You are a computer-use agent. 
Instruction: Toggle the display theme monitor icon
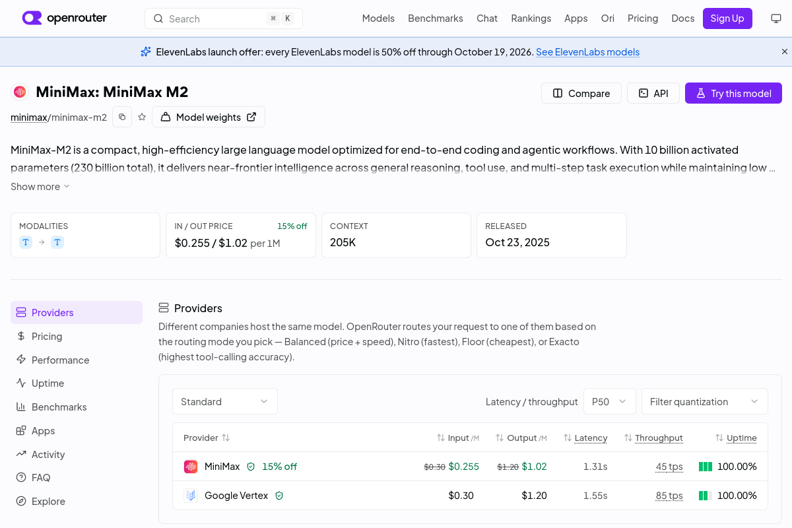click(776, 18)
